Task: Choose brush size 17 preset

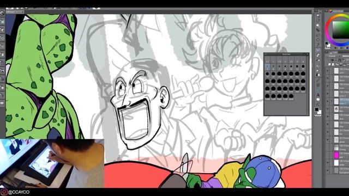Action: [x=267, y=74]
